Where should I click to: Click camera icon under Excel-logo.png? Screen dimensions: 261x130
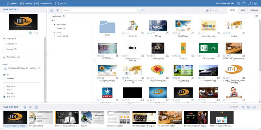[x=218, y=56]
